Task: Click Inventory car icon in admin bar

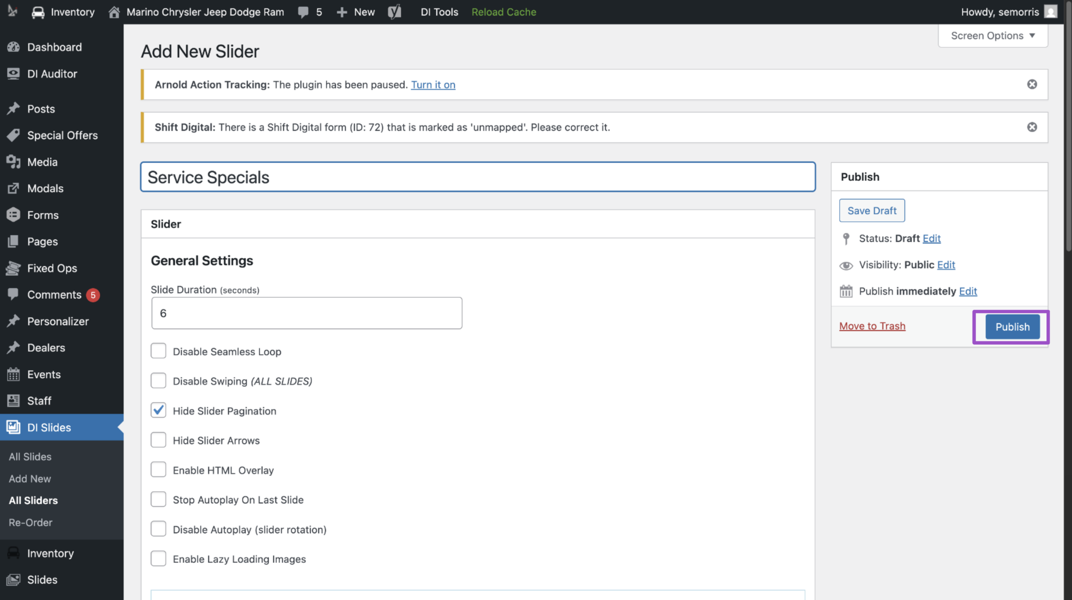Action: pos(38,12)
